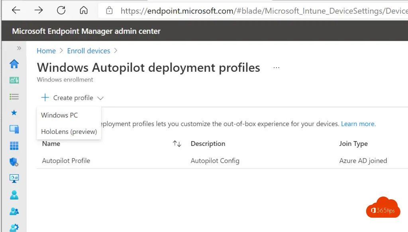Open the ellipsis menu beside the page title
Image resolution: width=408 pixels, height=232 pixels.
pos(277,68)
